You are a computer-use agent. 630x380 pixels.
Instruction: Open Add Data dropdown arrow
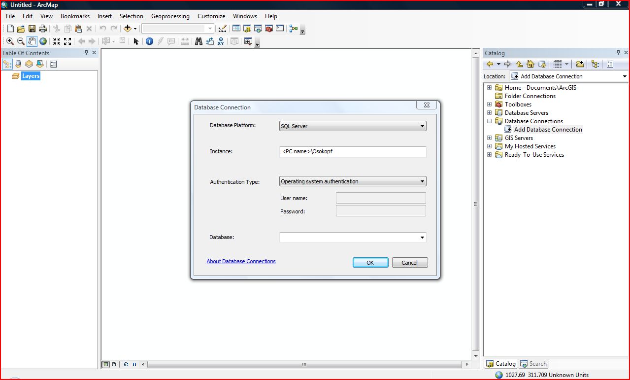(135, 29)
